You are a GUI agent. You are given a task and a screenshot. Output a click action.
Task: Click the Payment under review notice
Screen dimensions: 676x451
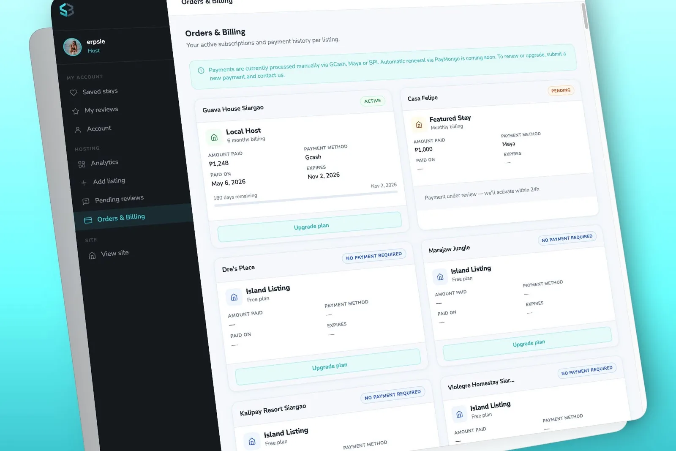pyautogui.click(x=482, y=193)
